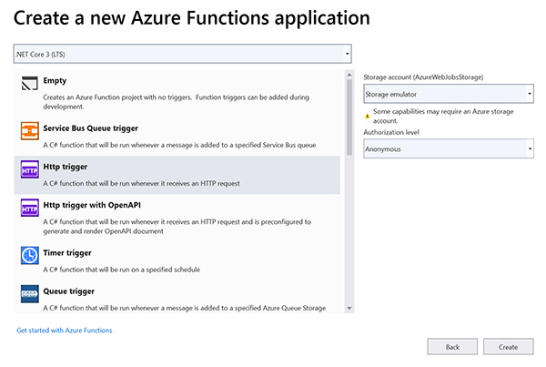Click the yellow storage warning icon
This screenshot has height=367, width=546.
coord(367,116)
